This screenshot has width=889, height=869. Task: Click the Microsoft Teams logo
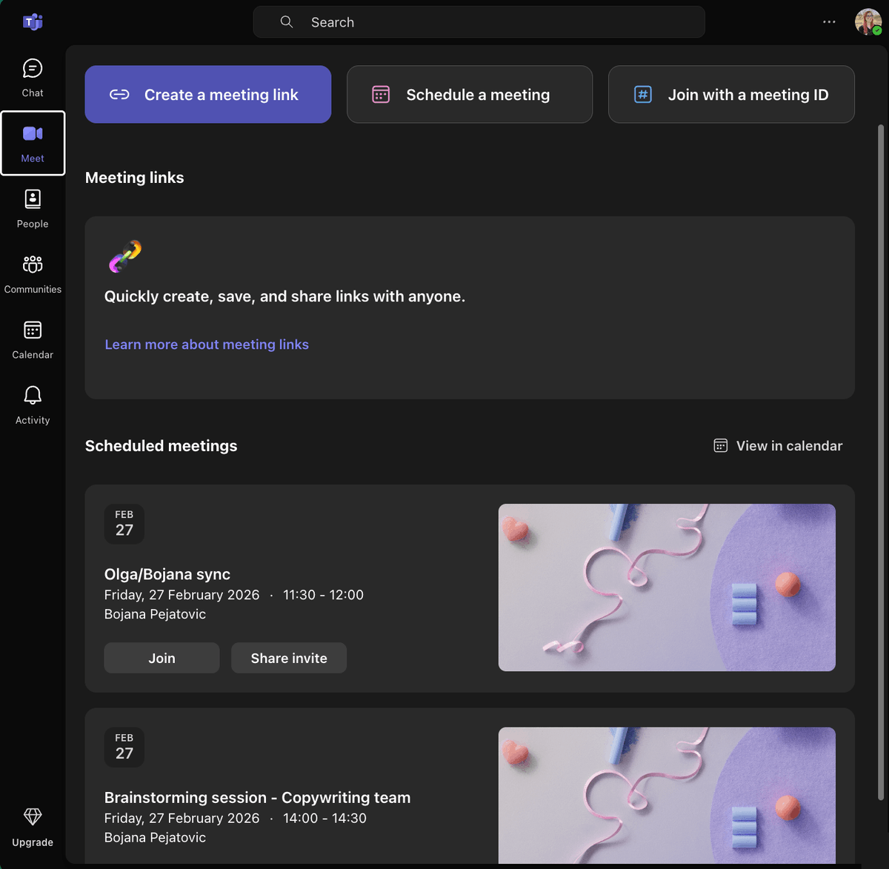[33, 21]
